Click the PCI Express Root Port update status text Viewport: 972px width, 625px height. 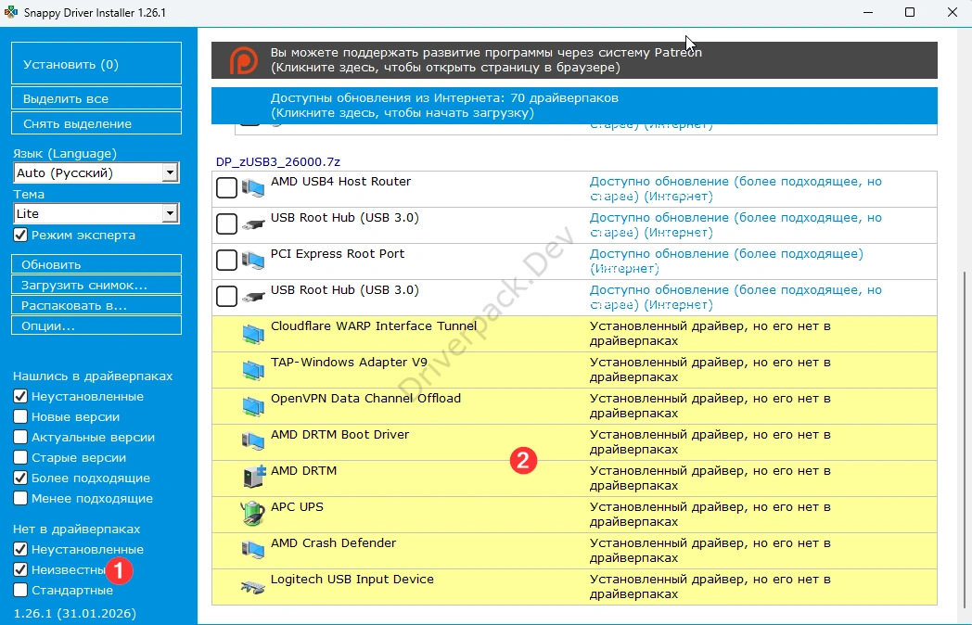click(726, 261)
